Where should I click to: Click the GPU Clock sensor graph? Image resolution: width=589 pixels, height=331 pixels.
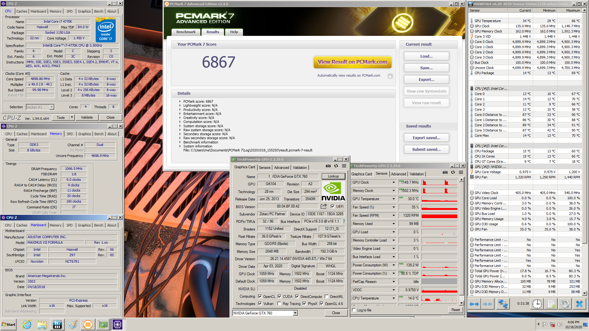439,182
